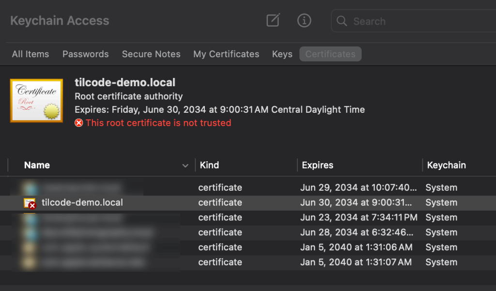Switch to the All Items tab
The image size is (496, 291).
click(x=31, y=54)
